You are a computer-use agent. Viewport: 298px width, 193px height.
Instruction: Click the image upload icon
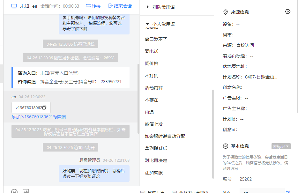click(26, 191)
